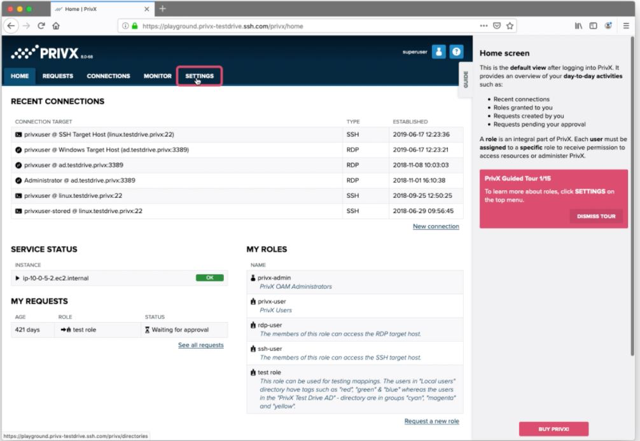This screenshot has height=441, width=640.
Task: Expand ip-10-0-5-2.ec2.internal instance triangle
Action: coord(18,278)
